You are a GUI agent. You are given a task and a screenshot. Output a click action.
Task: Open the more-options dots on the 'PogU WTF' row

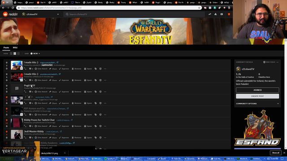pos(105,92)
